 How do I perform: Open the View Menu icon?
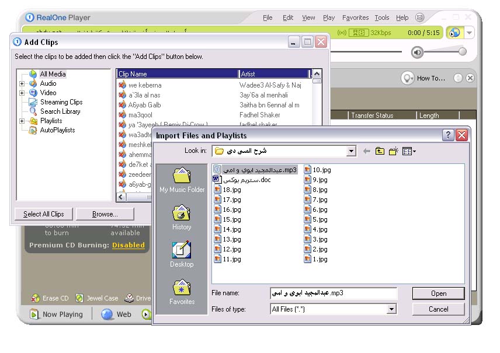pyautogui.click(x=409, y=151)
